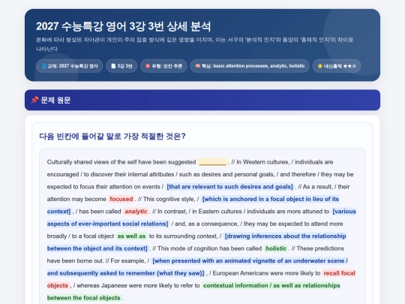Click the blue phrase '[drawing inferences about the relationship'

pos(286,236)
